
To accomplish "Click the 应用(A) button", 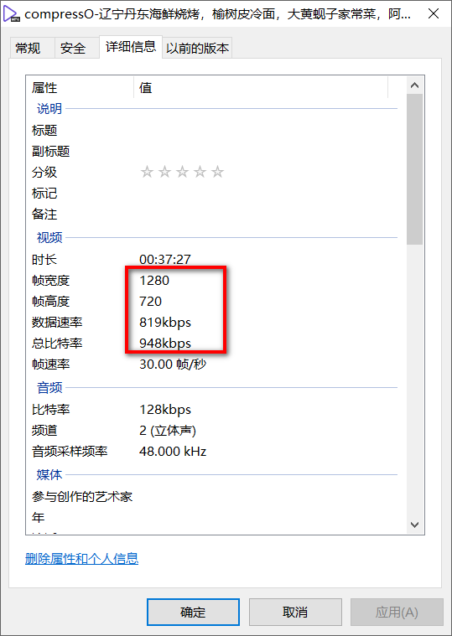I will point(397,612).
